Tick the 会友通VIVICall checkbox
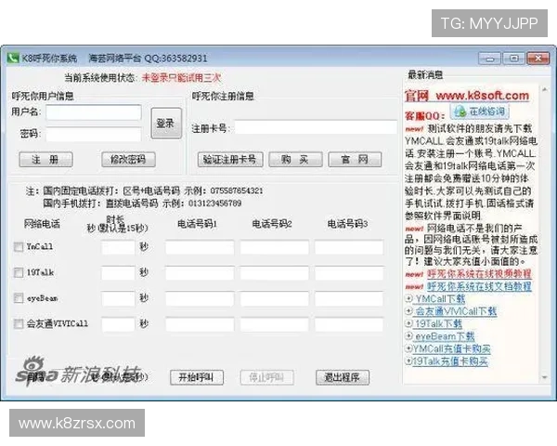Screen dimensions: 557x446 pyautogui.click(x=19, y=323)
